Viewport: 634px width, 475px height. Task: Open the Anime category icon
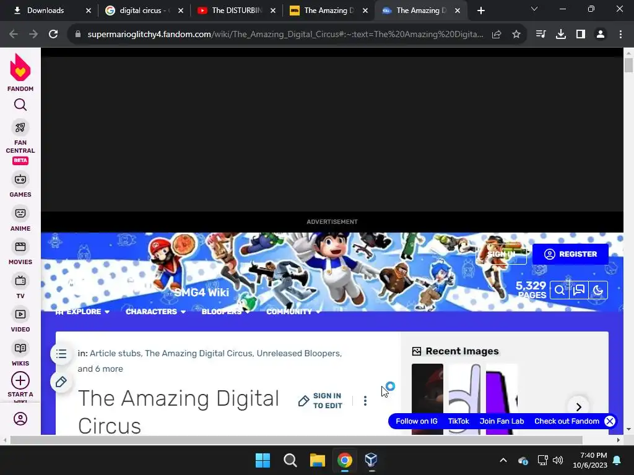pos(20,213)
